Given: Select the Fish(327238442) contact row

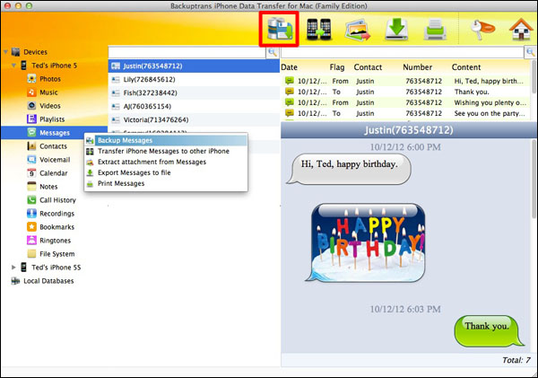Looking at the screenshot, I should pos(195,92).
